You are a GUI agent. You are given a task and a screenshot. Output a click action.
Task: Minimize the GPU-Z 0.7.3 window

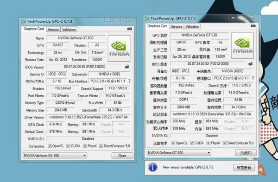click(x=233, y=18)
